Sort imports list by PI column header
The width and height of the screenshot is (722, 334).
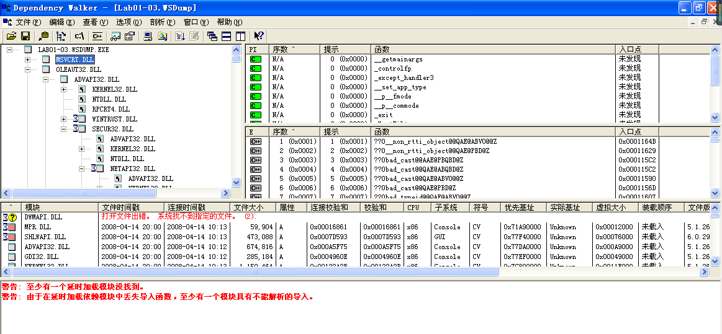pos(257,49)
